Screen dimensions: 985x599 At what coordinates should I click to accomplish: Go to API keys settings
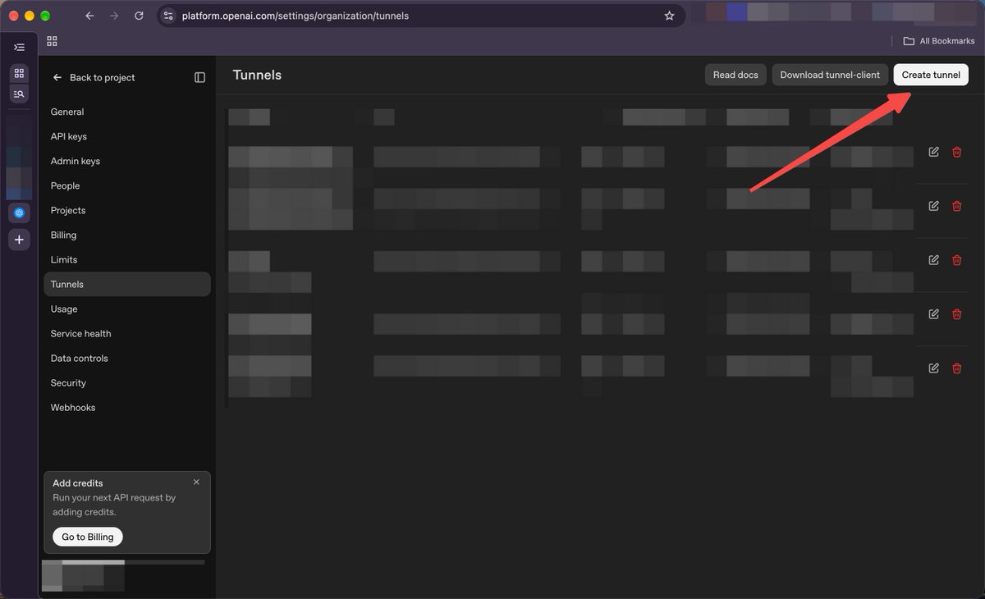tap(127, 136)
